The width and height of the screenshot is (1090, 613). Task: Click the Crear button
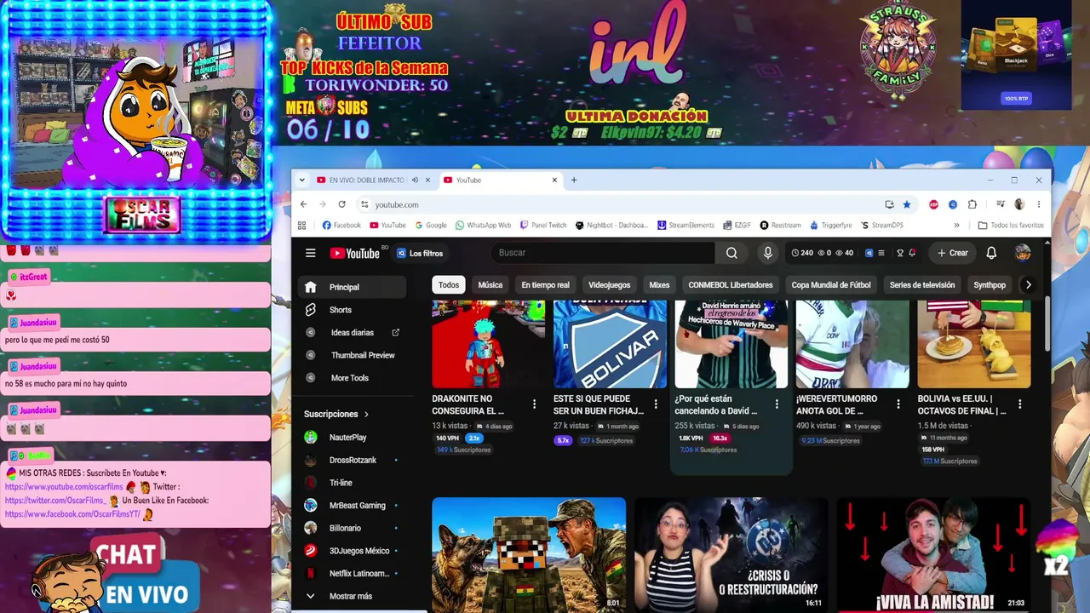point(953,253)
